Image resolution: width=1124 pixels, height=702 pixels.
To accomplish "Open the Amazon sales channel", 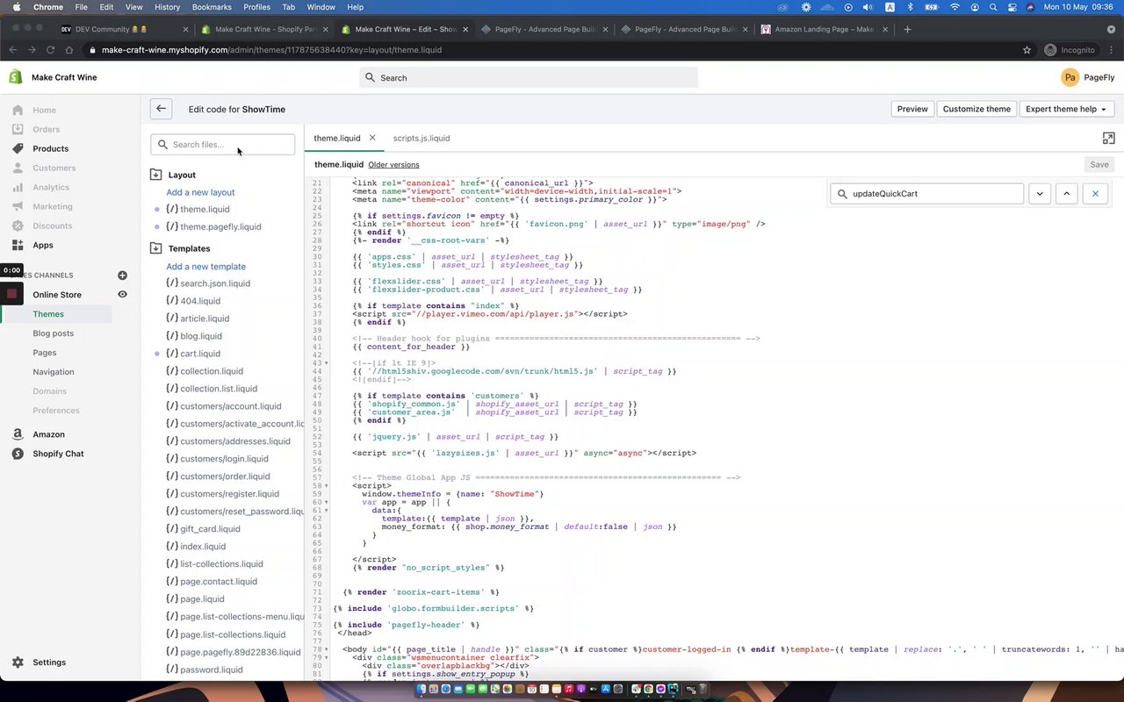I will click(48, 434).
